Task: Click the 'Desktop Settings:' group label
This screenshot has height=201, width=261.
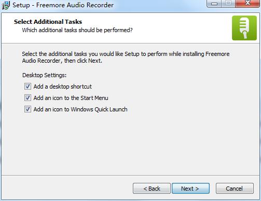Action: (44, 75)
